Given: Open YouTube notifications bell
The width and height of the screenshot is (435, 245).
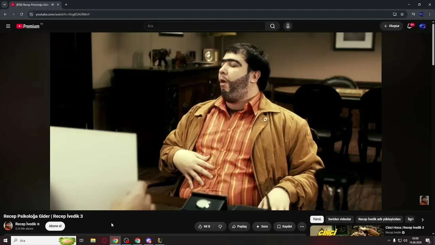Looking at the screenshot, I should (410, 26).
